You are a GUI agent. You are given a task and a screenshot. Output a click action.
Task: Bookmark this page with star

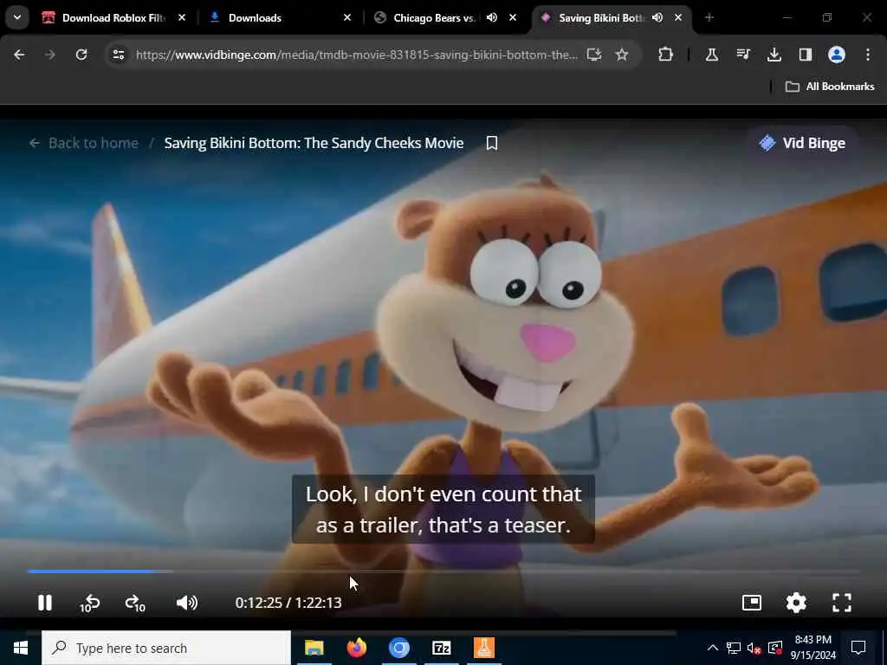[622, 55]
